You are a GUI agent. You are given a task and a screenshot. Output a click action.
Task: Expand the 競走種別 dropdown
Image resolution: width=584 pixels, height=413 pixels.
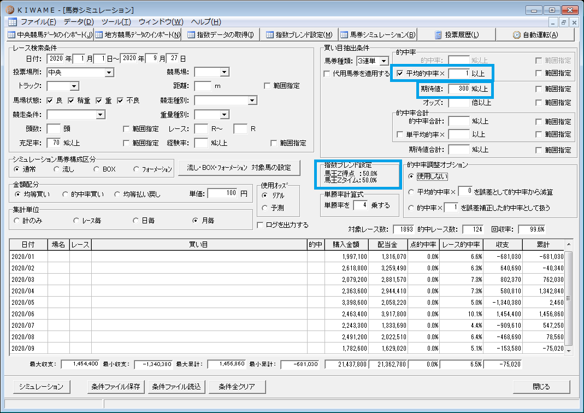click(x=252, y=101)
